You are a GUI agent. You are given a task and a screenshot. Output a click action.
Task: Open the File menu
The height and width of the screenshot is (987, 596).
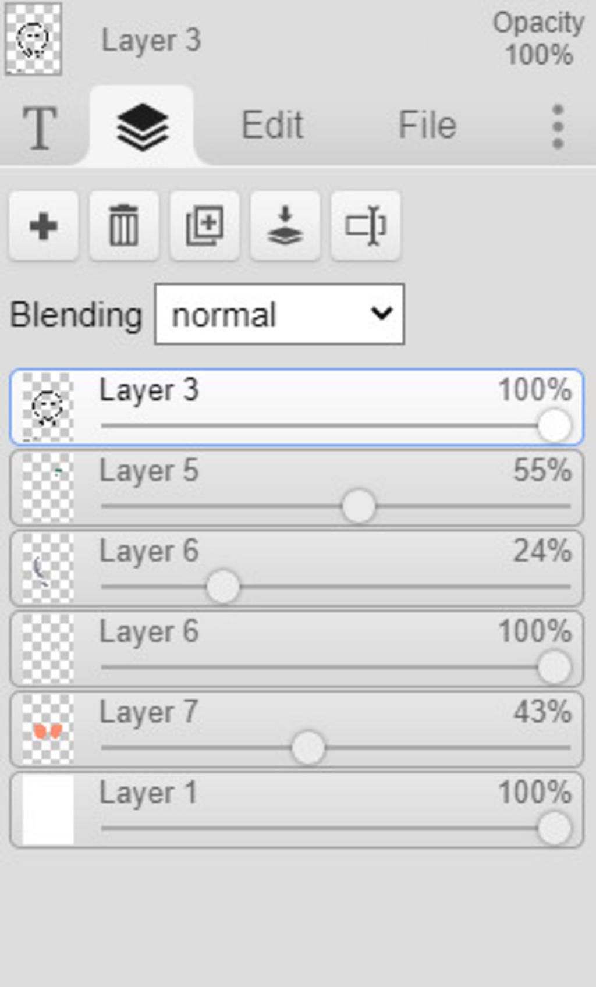point(427,125)
